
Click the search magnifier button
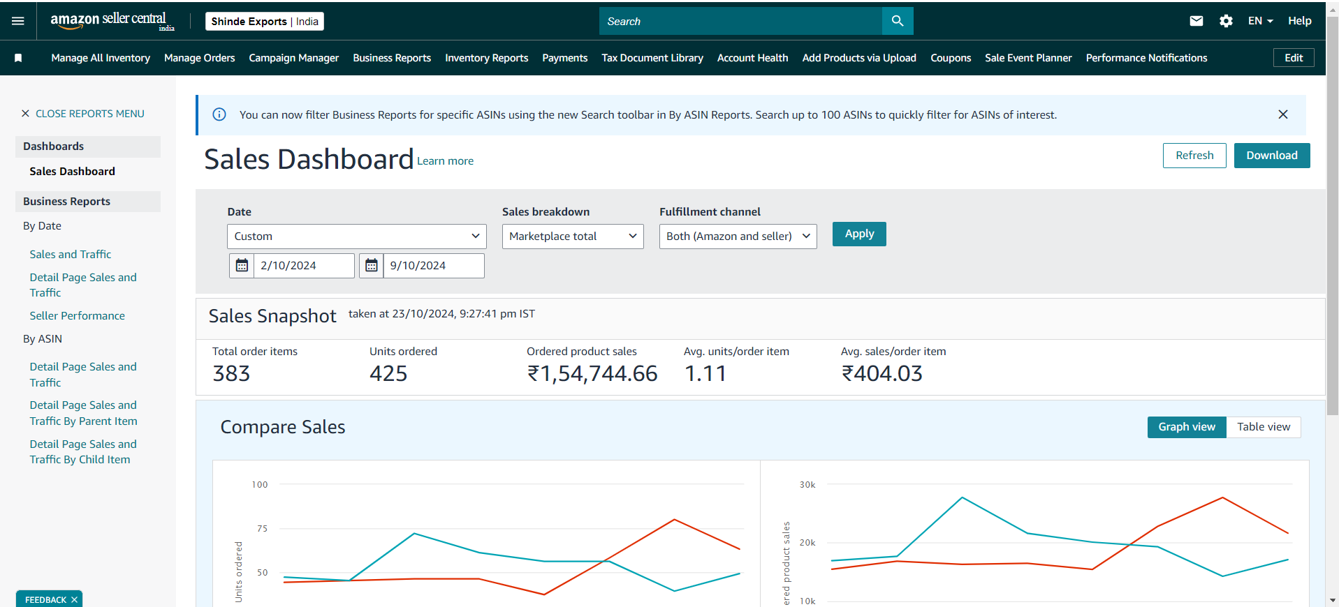[x=898, y=21]
